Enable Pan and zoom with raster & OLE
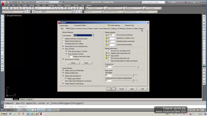Image resolution: width=207 pixels, height=116 pixels. pos(109,51)
